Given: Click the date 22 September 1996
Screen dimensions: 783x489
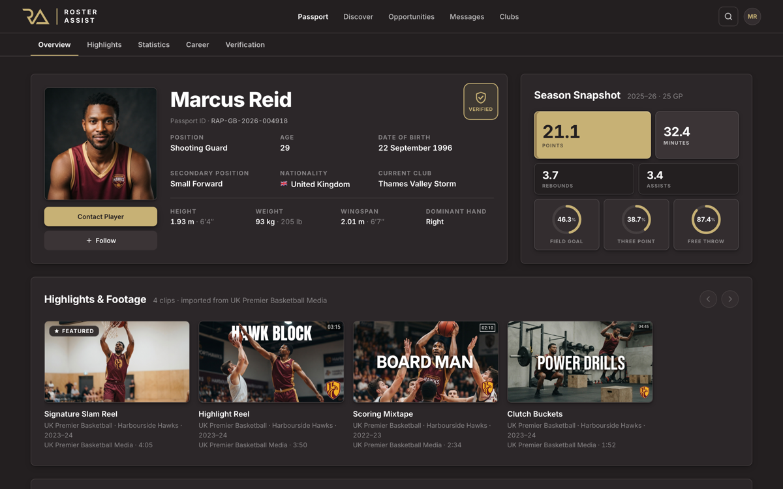Looking at the screenshot, I should click(415, 148).
